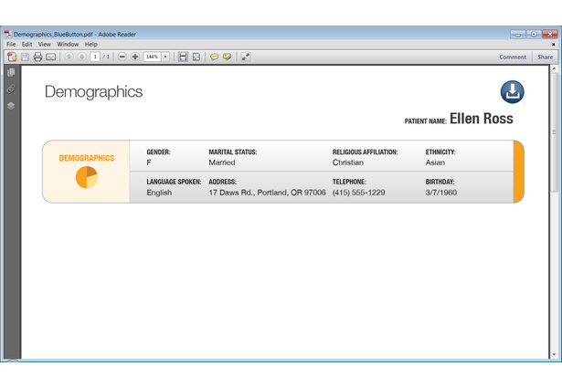Click the scrollbar down arrow
Image resolution: width=562 pixels, height=387 pixels.
pyautogui.click(x=554, y=354)
